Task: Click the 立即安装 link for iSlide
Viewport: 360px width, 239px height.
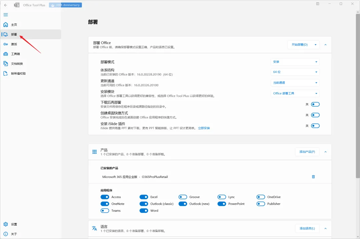Action: (204, 128)
